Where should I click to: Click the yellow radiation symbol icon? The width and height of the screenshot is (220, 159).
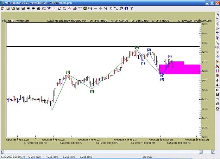point(85,8)
